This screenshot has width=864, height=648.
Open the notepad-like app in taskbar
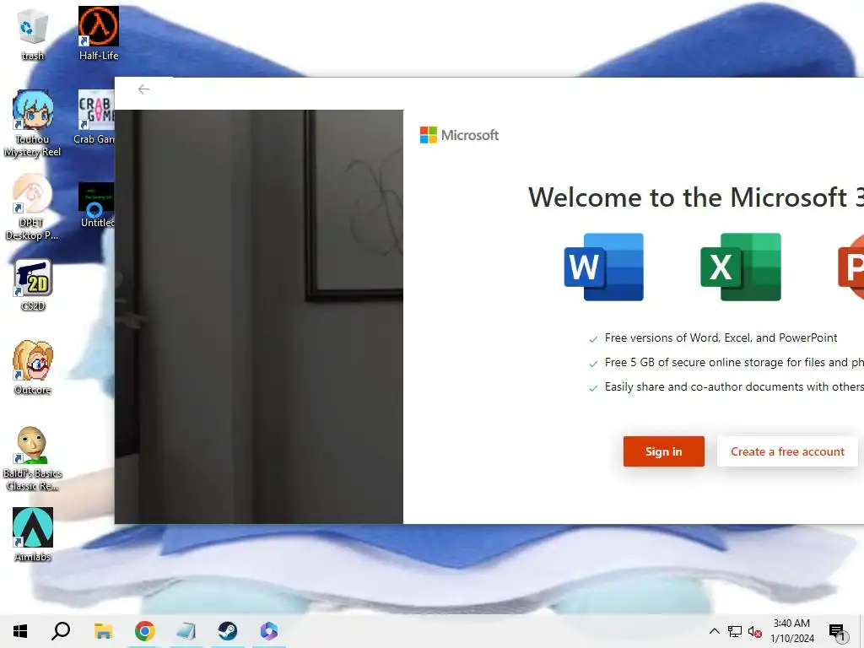(x=186, y=631)
